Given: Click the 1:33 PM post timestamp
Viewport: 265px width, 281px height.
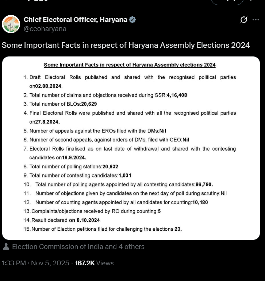Looking at the screenshot, I should click(14, 263).
